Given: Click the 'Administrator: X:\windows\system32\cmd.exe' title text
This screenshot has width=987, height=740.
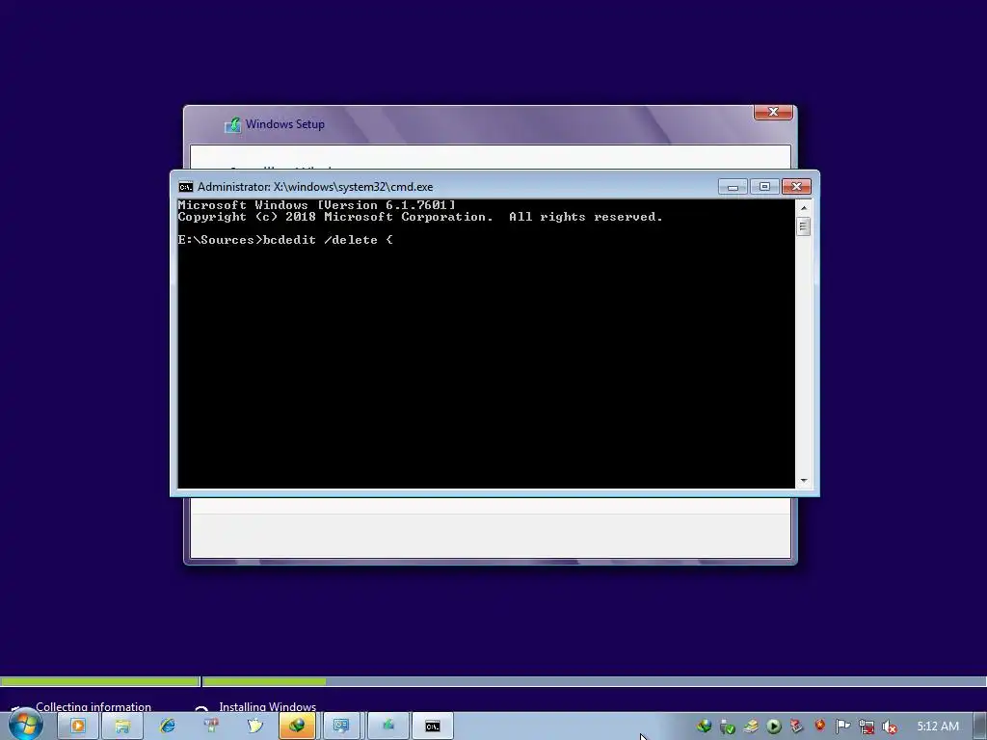Looking at the screenshot, I should (x=315, y=187).
